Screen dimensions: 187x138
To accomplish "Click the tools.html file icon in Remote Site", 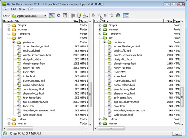I will (19, 106).
